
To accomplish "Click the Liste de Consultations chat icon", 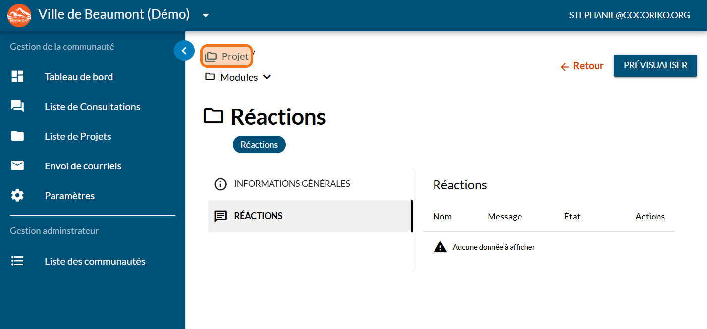I will point(17,107).
